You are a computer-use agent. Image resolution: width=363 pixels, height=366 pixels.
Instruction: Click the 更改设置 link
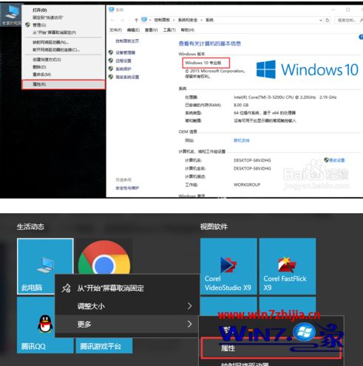point(336,160)
